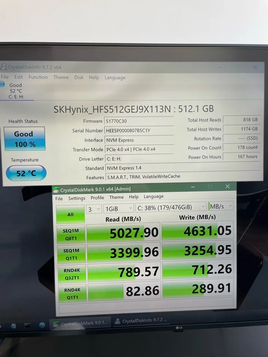Viewport: 268px width, 357px height.
Task: Run the SEQ1M Q8T1 benchmark
Action: [x=71, y=234]
